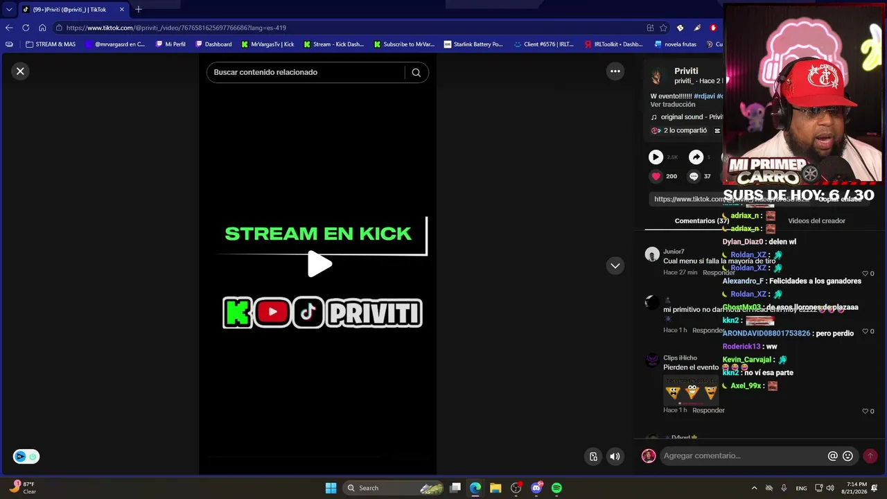
Task: Open sticker image in Clips iHicho's comment
Action: point(691,390)
